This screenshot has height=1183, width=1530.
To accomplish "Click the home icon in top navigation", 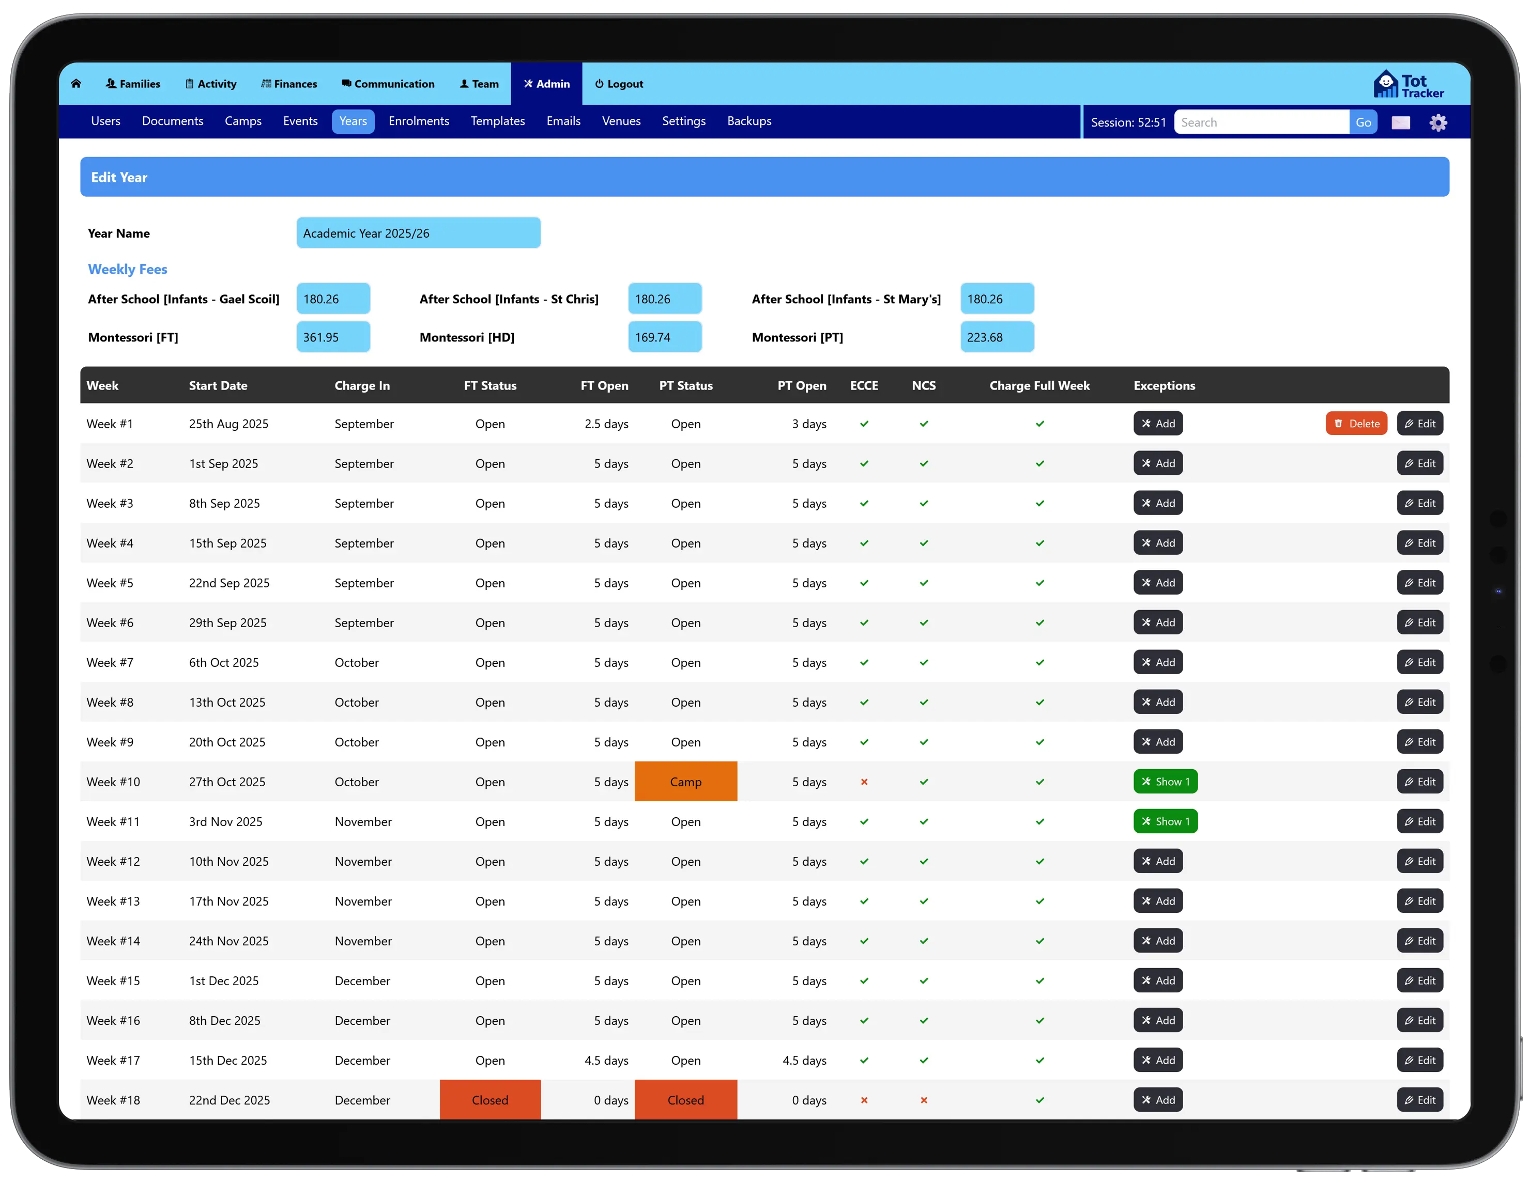I will pos(76,83).
